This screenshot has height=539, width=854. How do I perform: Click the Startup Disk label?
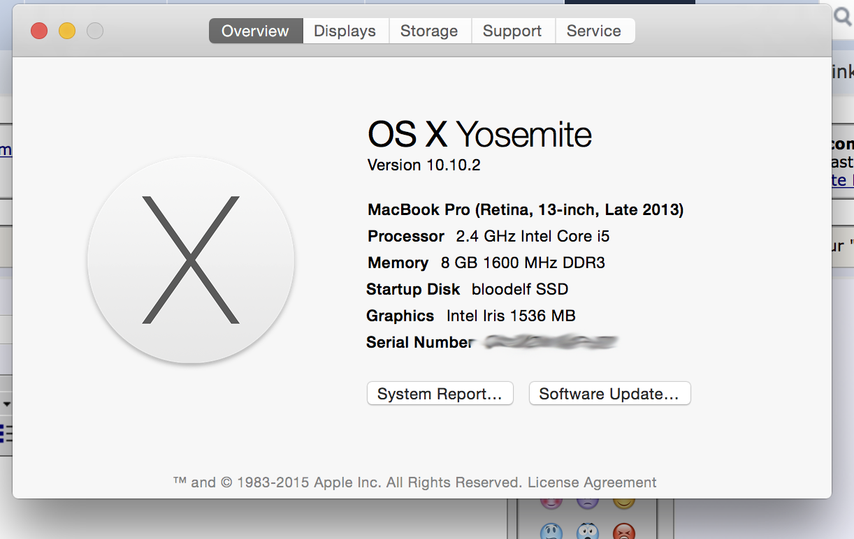pos(413,289)
